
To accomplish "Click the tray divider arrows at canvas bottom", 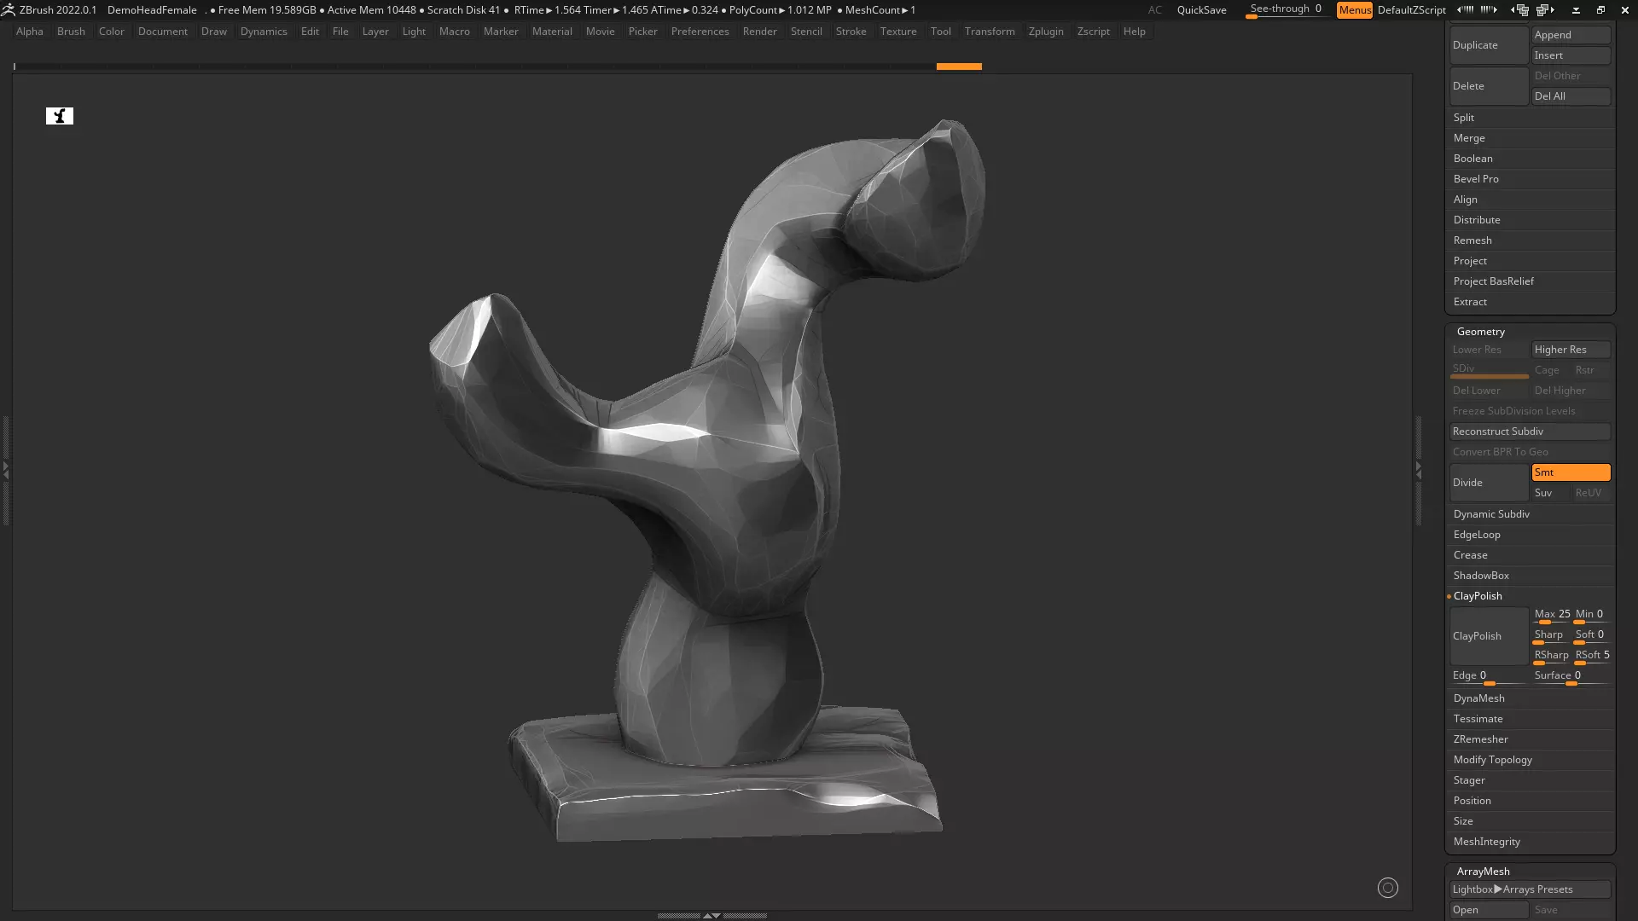I will point(712,915).
